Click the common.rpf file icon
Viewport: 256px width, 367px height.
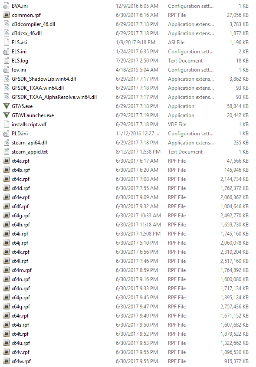(7, 15)
